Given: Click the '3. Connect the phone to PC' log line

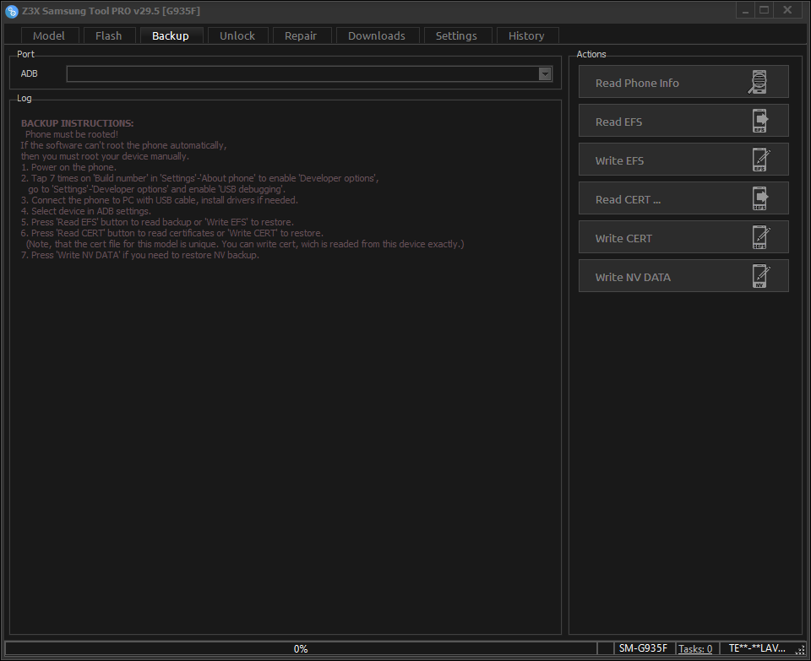Looking at the screenshot, I should [160, 201].
